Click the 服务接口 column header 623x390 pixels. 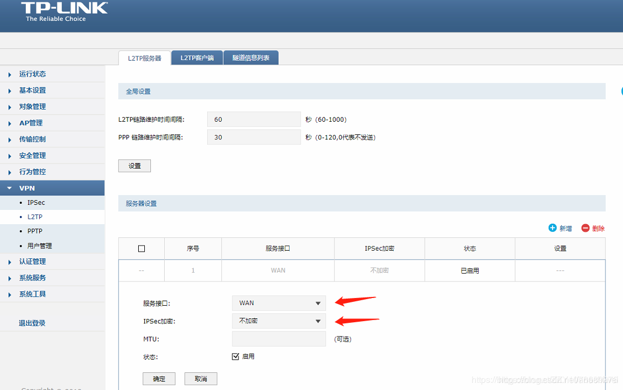278,248
